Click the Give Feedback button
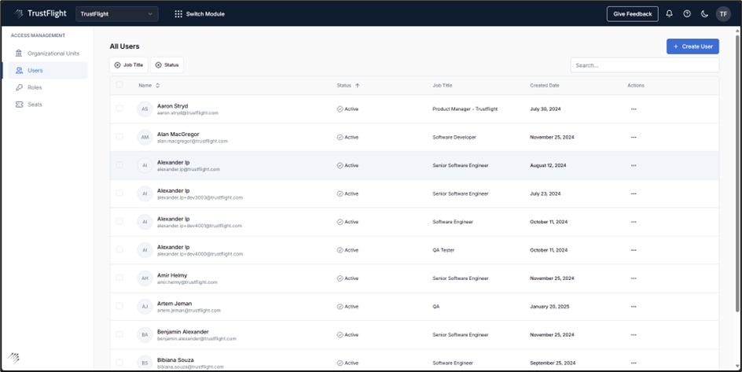The height and width of the screenshot is (372, 742). [x=632, y=14]
